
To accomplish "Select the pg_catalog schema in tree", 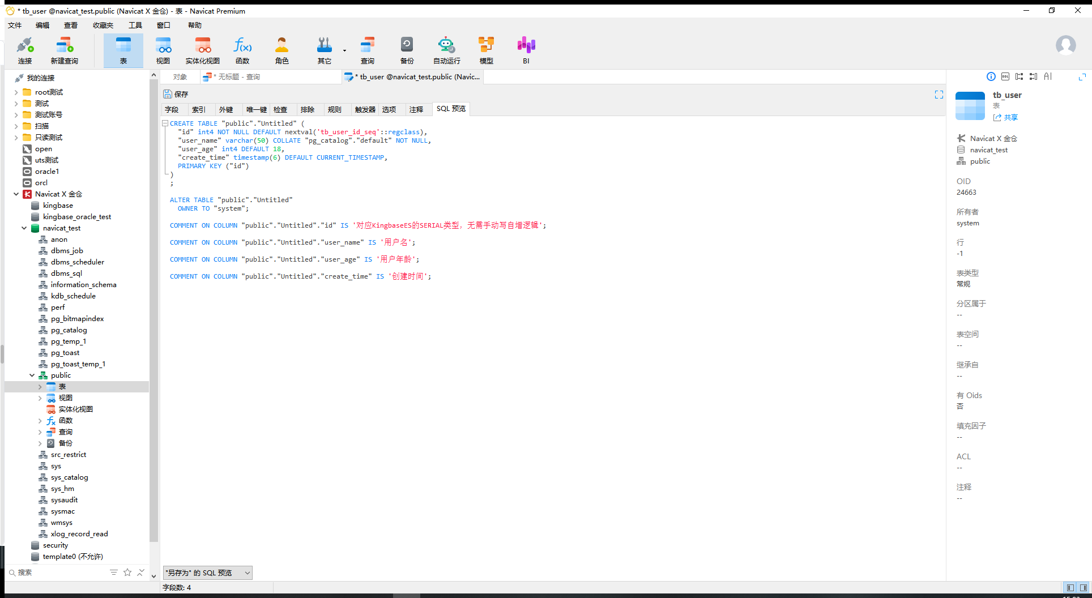I will (69, 330).
